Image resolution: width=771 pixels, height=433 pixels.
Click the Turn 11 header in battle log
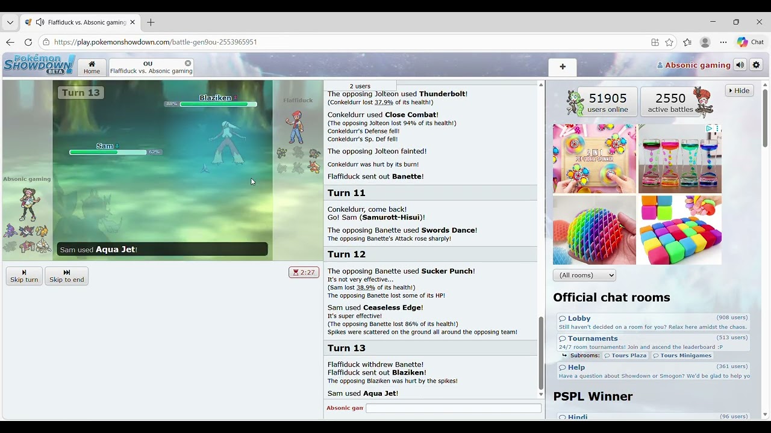click(430, 192)
